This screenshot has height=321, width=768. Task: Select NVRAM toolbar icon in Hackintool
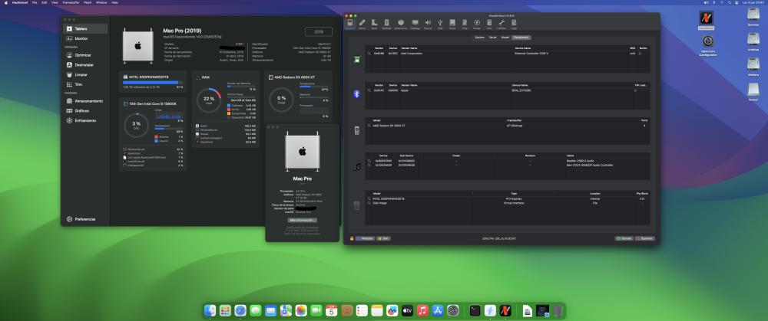pos(387,24)
